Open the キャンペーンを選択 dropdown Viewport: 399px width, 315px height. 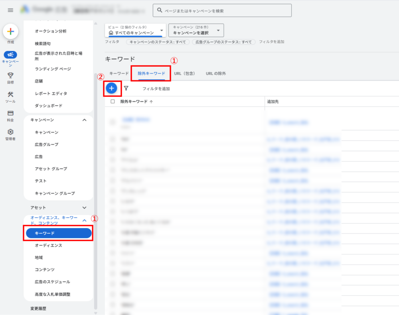(x=196, y=30)
